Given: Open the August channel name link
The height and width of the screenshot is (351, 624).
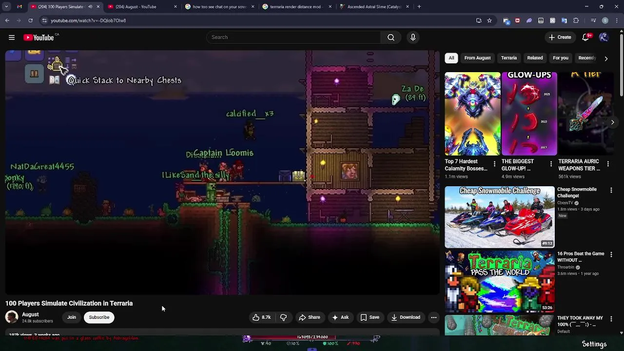Looking at the screenshot, I should coord(30,314).
